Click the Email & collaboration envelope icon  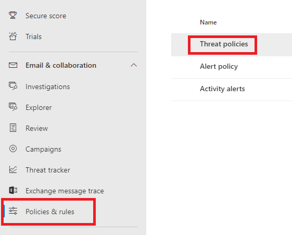click(13, 65)
